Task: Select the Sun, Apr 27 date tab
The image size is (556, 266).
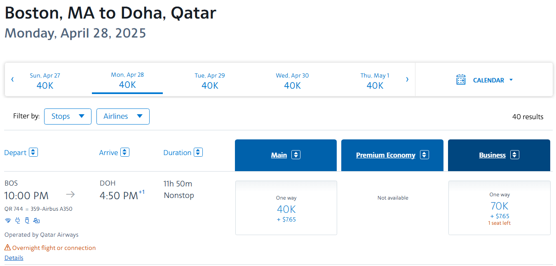Action: 45,81
